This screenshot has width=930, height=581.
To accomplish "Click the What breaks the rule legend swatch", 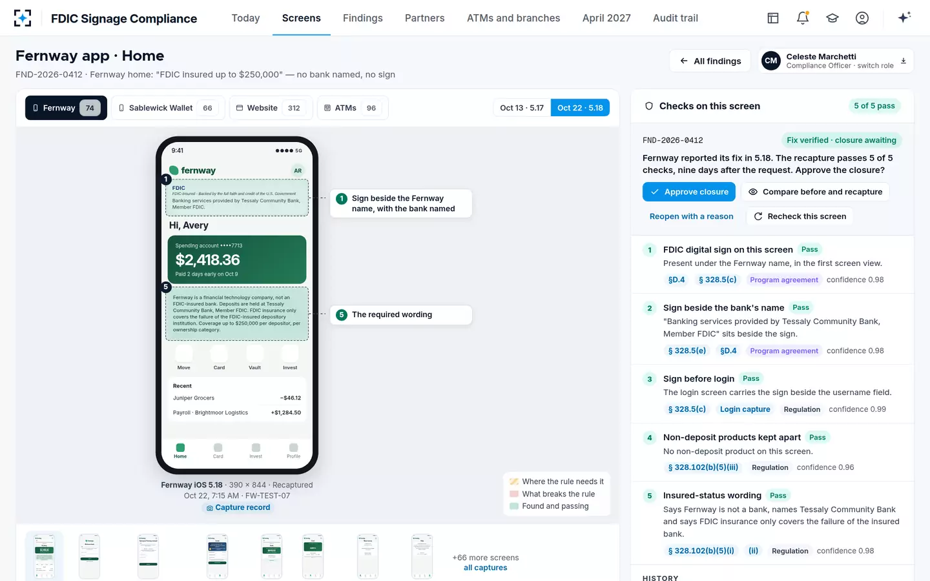I will 514,494.
